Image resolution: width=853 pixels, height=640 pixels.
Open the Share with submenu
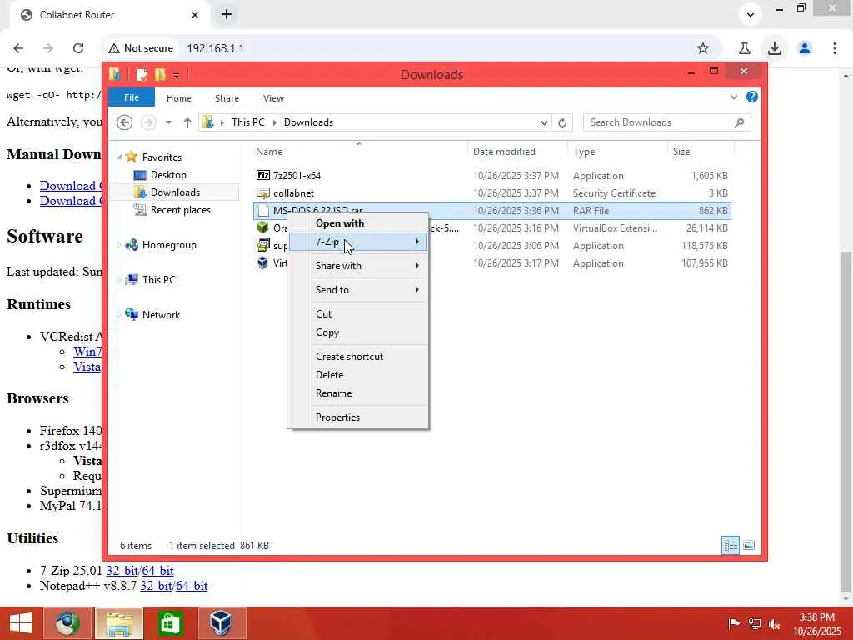tap(357, 266)
